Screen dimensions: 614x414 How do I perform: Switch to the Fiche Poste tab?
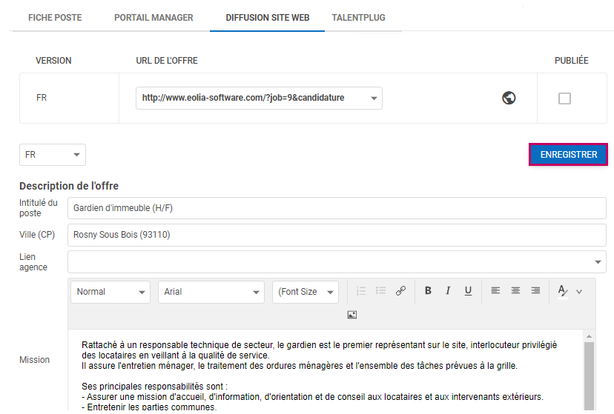[55, 18]
